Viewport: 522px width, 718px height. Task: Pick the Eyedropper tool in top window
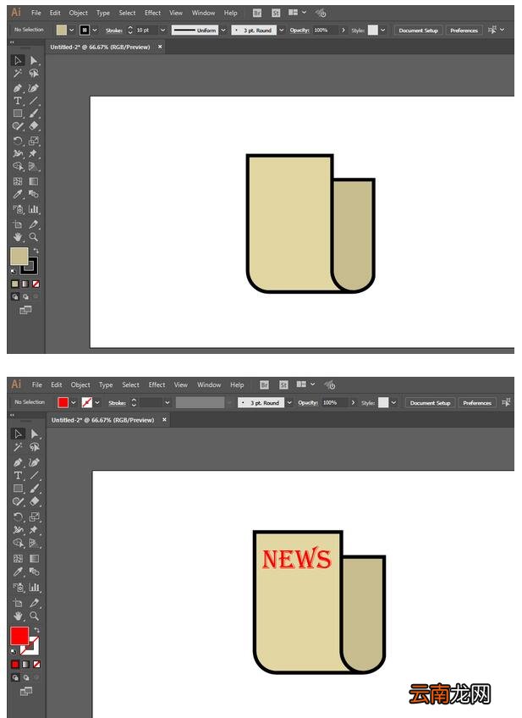coord(18,194)
